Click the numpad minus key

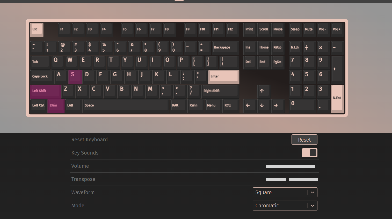pos(337,48)
